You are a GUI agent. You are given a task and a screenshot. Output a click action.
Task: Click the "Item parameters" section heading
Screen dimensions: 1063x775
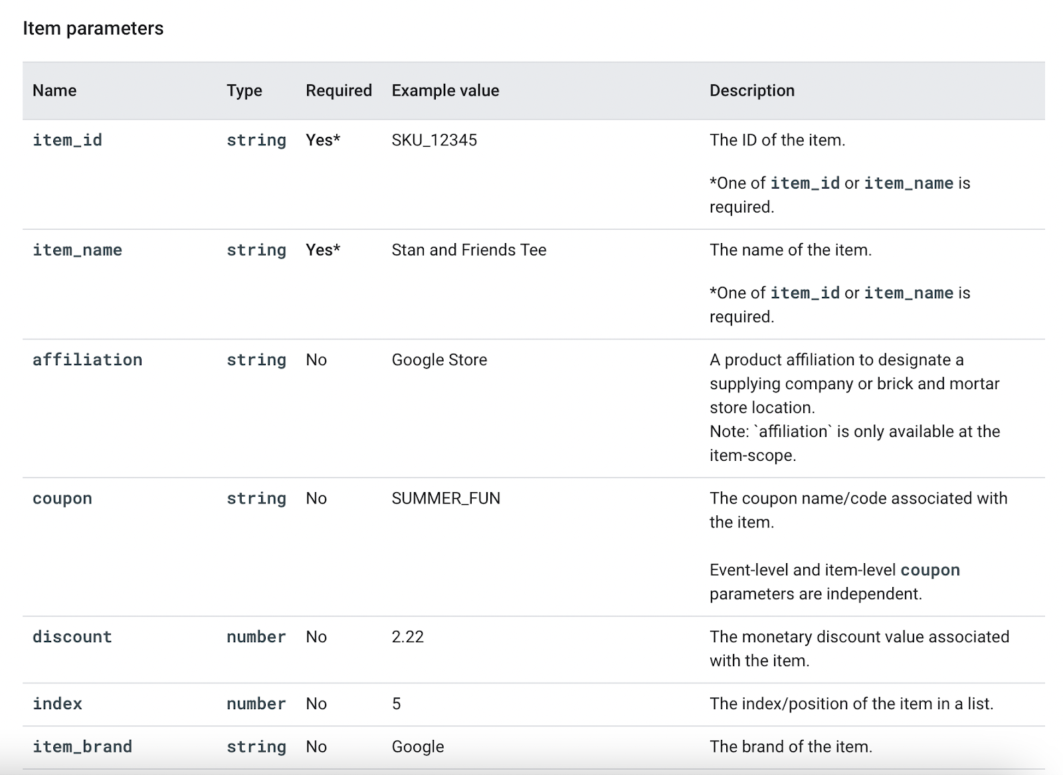(x=93, y=29)
